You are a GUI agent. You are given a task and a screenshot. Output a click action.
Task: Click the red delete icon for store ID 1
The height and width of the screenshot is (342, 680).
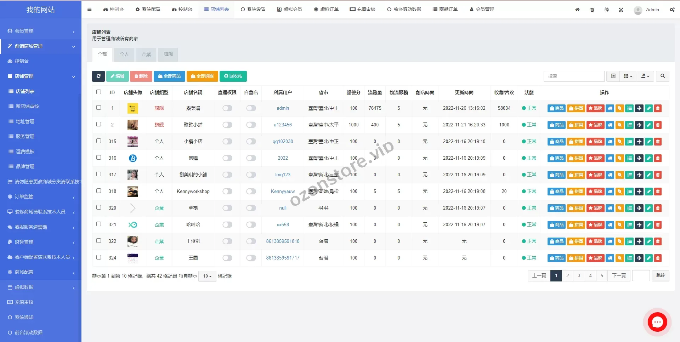tap(658, 108)
